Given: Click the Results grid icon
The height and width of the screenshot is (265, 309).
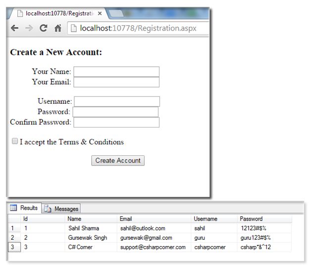Looking at the screenshot, I should pyautogui.click(x=13, y=208).
